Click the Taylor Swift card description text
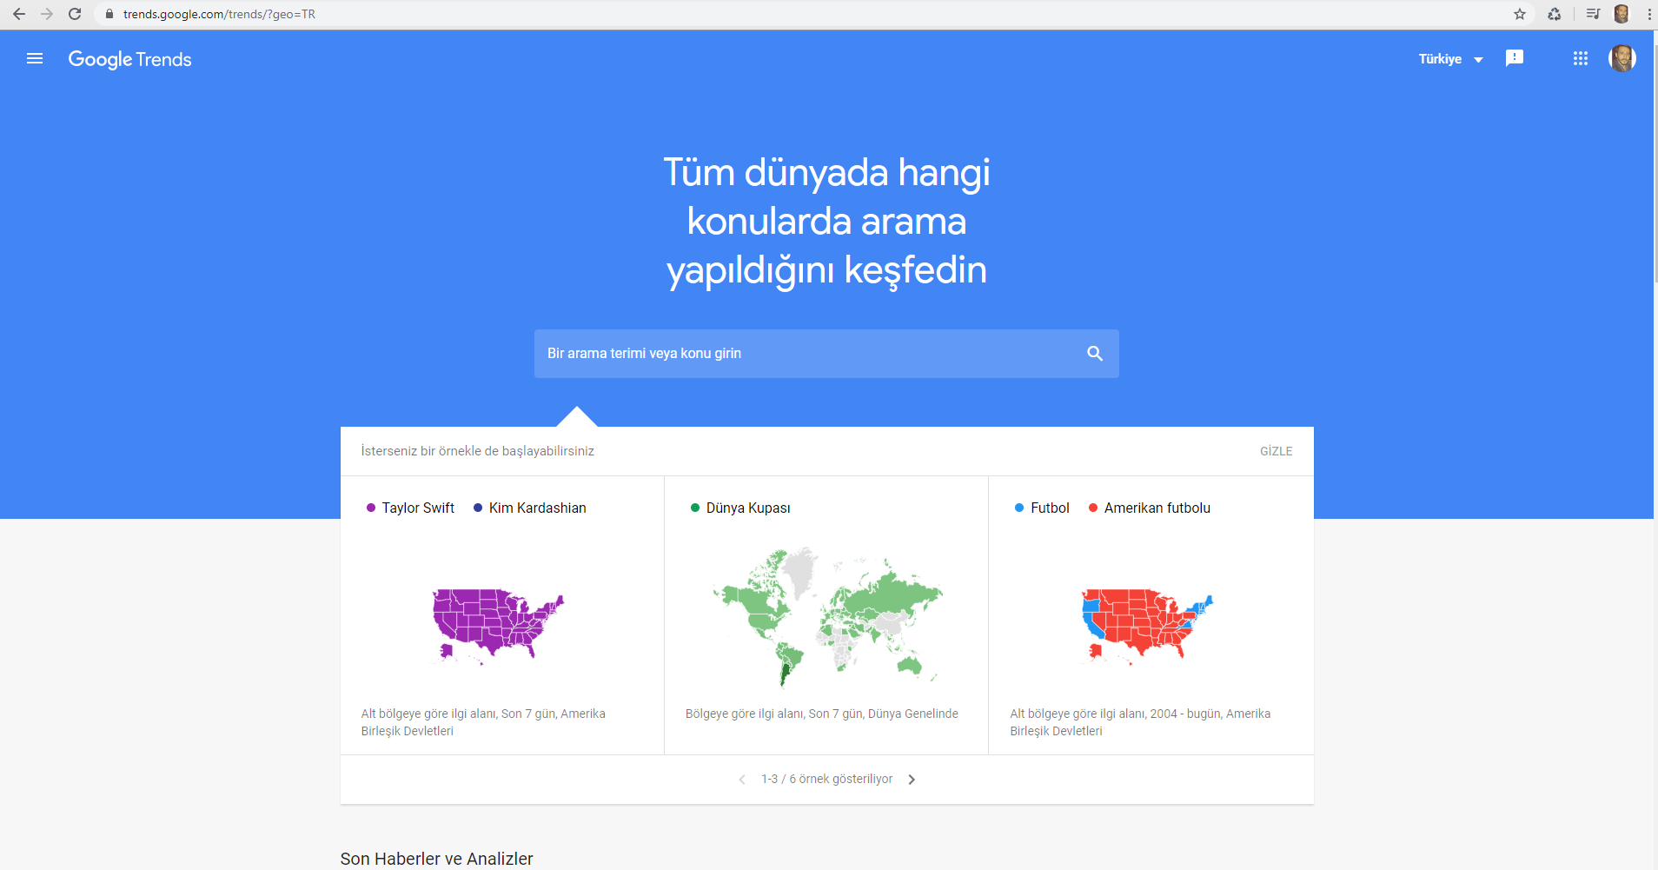Image resolution: width=1658 pixels, height=870 pixels. click(x=483, y=722)
